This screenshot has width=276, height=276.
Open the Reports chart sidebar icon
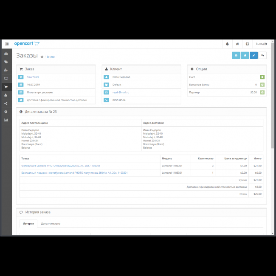[x=6, y=120]
